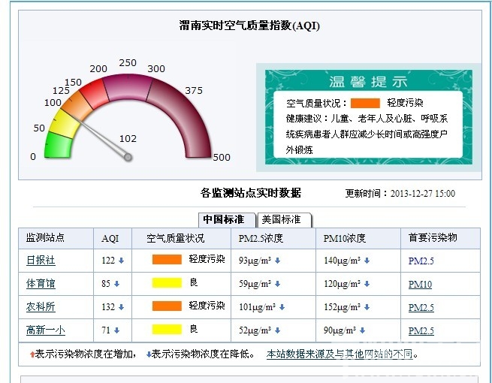This screenshot has height=383, width=492.
Task: Click the trend arrow next to 93μg/m³
Action: point(278,261)
